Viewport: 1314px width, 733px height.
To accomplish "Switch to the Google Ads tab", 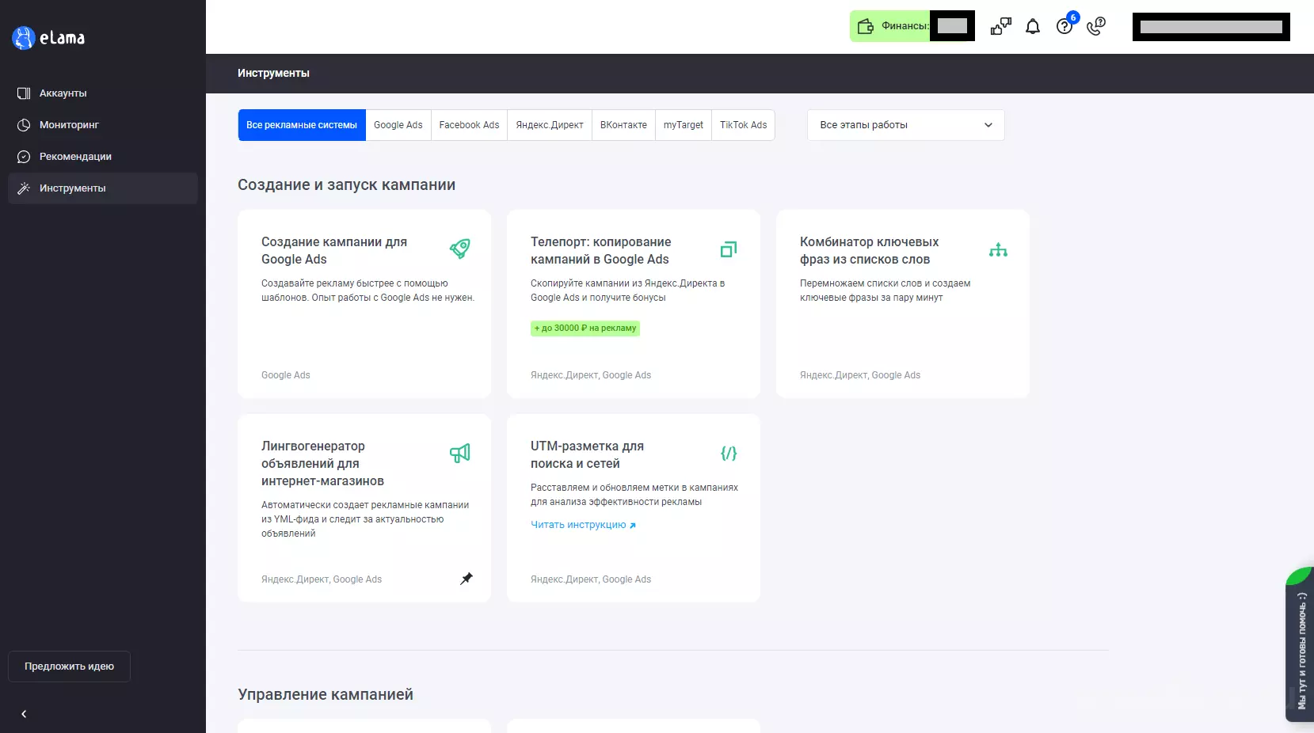I will [x=398, y=125].
